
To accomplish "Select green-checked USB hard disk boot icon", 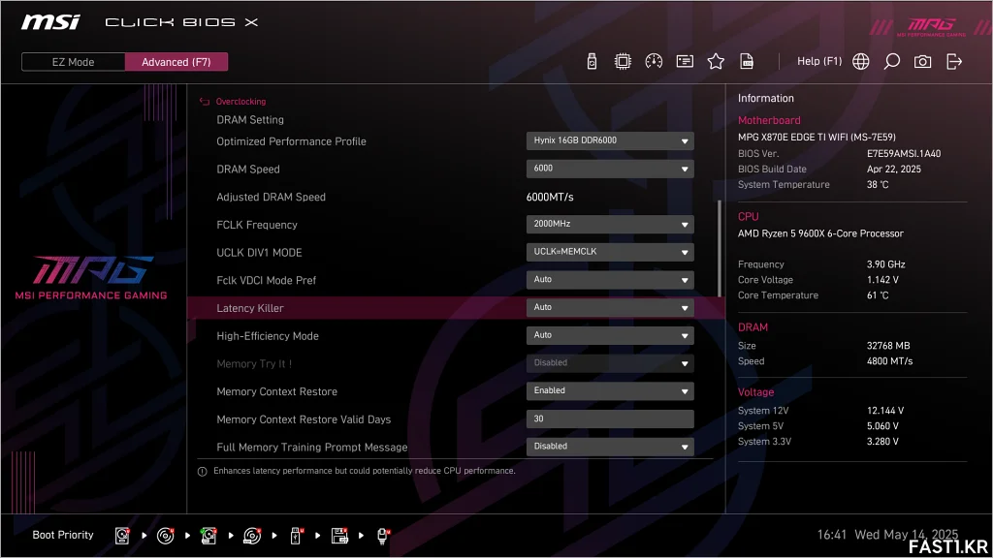I will pos(208,535).
